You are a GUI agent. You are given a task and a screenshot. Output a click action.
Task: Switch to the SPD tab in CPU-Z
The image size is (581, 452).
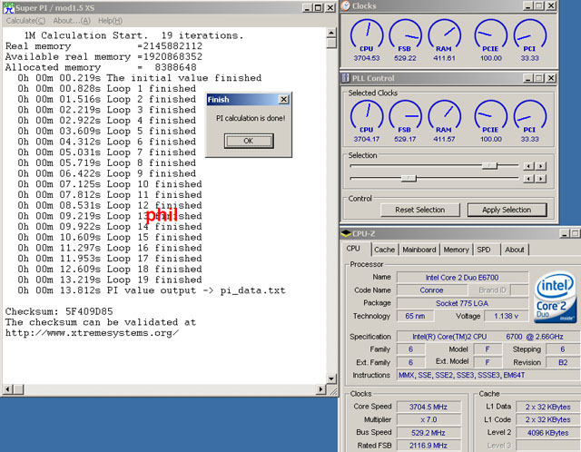pos(484,250)
